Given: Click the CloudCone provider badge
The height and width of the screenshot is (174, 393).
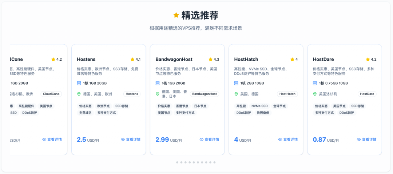Looking at the screenshot, I should [x=51, y=94].
